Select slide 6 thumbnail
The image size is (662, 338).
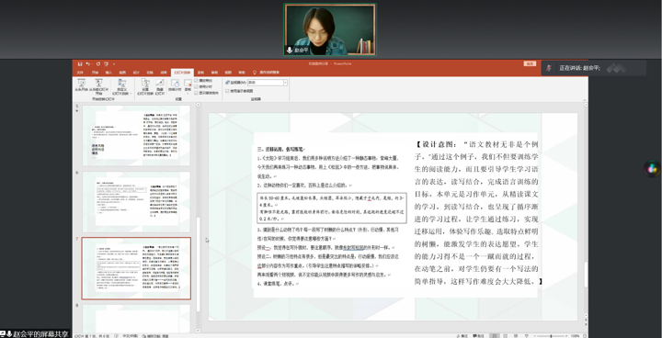click(136, 202)
